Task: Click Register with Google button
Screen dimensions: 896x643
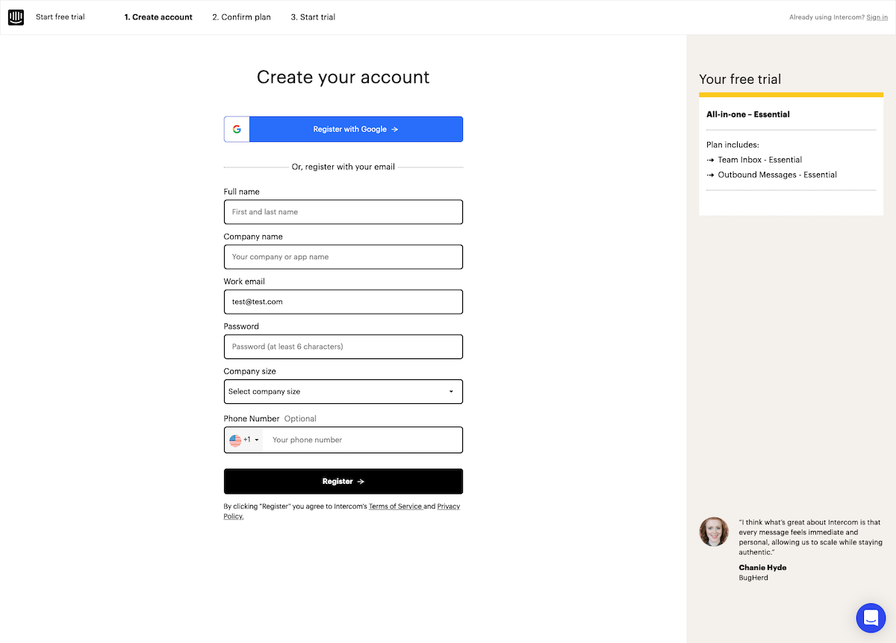Action: pos(343,129)
